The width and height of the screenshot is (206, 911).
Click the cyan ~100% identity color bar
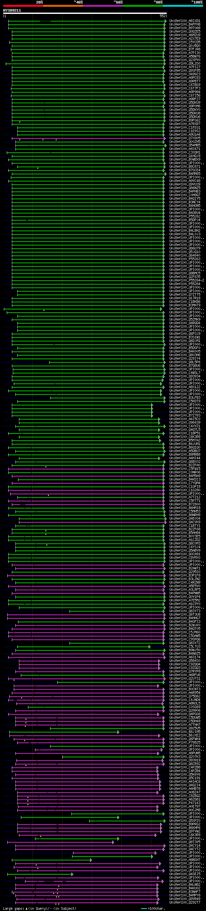point(183,6)
